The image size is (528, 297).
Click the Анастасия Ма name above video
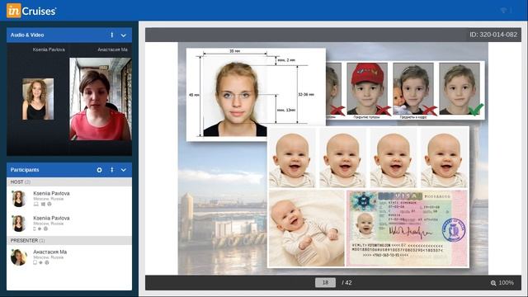[x=112, y=49]
